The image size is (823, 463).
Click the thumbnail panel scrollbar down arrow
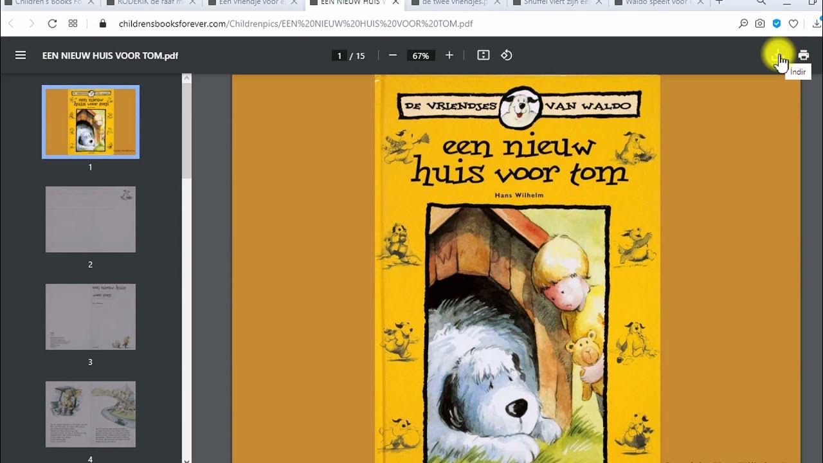pos(187,459)
